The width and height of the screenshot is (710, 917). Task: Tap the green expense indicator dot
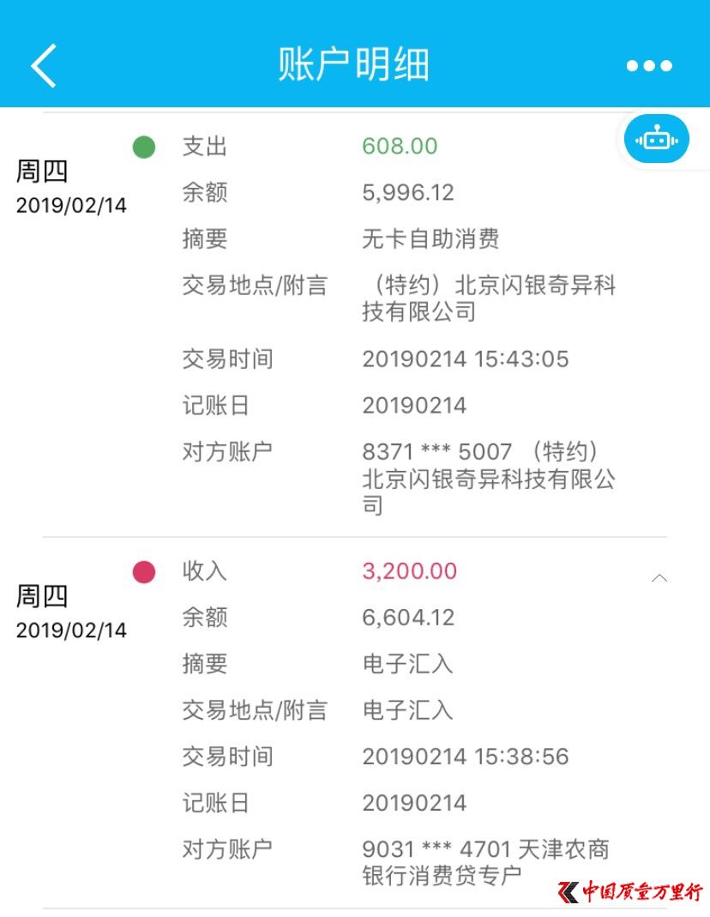pyautogui.click(x=144, y=148)
